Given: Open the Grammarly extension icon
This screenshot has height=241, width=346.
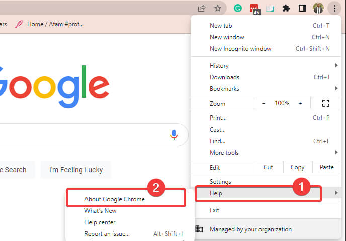Looking at the screenshot, I should coord(238,9).
